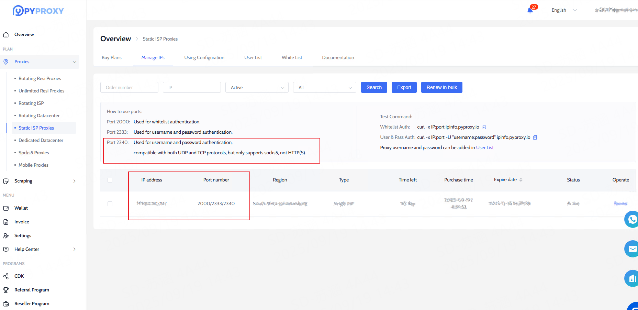Click the Wallet icon in sidebar
This screenshot has width=638, height=310.
tap(6, 208)
